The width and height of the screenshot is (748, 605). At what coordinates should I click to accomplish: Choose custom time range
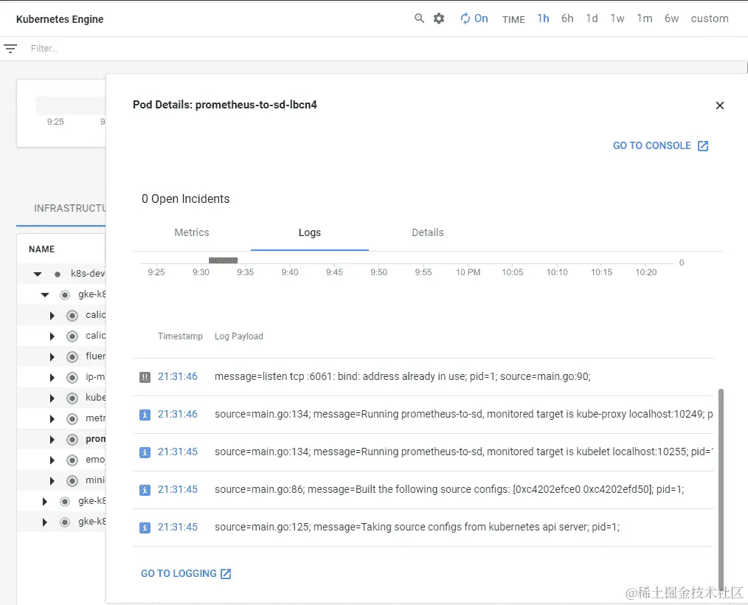coord(710,18)
